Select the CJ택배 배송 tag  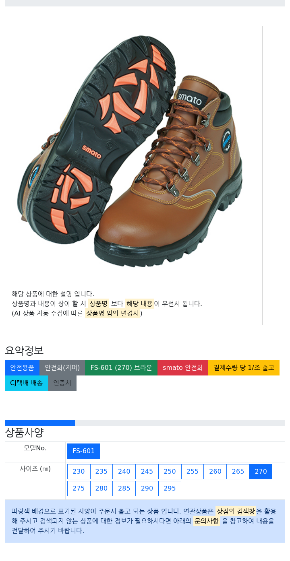click(26, 383)
